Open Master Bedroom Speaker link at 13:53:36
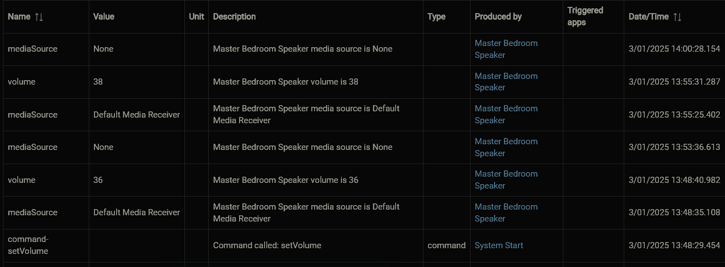725x267 pixels. (x=506, y=147)
